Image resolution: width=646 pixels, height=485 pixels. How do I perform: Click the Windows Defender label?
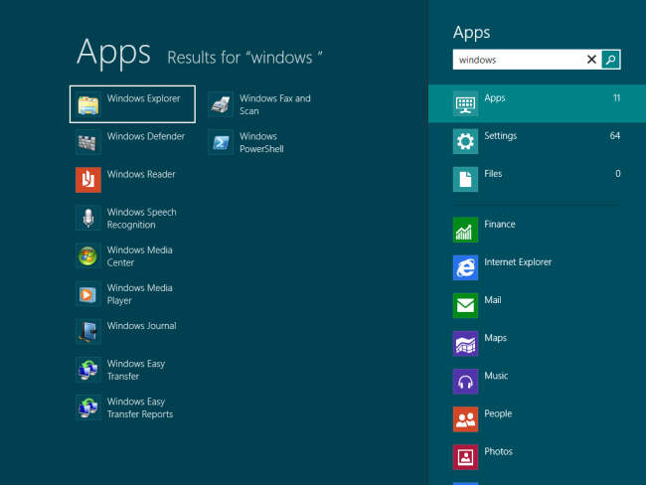(146, 136)
